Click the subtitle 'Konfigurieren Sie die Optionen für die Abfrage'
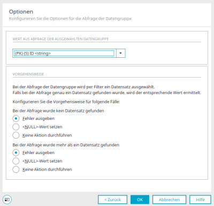The image size is (214, 206). (x=70, y=19)
